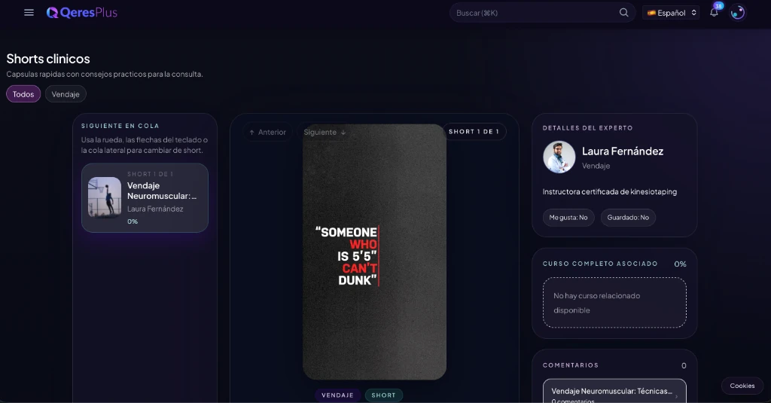This screenshot has height=403, width=771.
Task: Click the search magnifier icon
Action: pos(623,13)
